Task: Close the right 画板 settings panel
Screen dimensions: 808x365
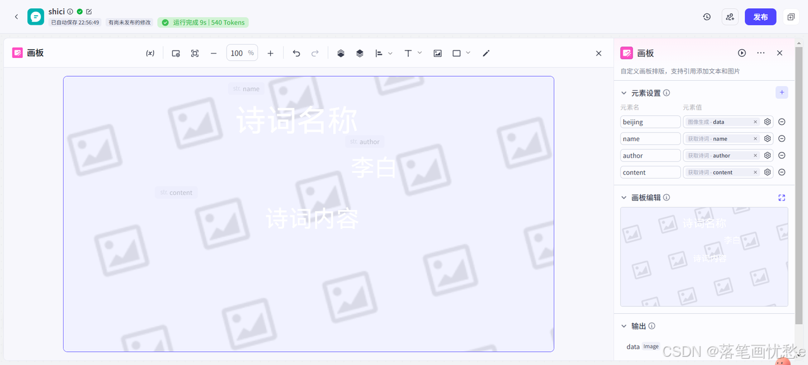Action: (x=780, y=53)
